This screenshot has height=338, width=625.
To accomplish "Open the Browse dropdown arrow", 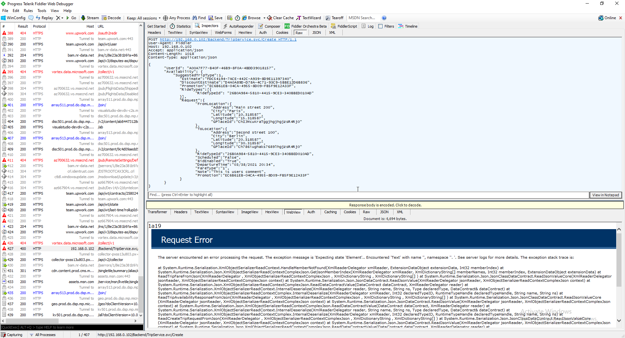I will tap(264, 18).
